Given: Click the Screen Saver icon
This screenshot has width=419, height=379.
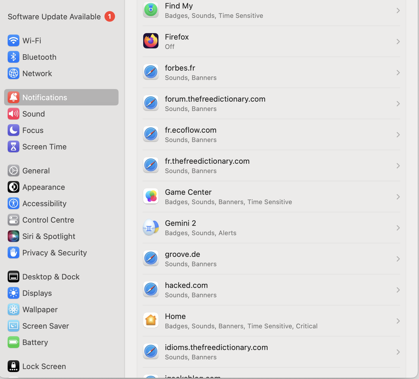Looking at the screenshot, I should (x=13, y=326).
